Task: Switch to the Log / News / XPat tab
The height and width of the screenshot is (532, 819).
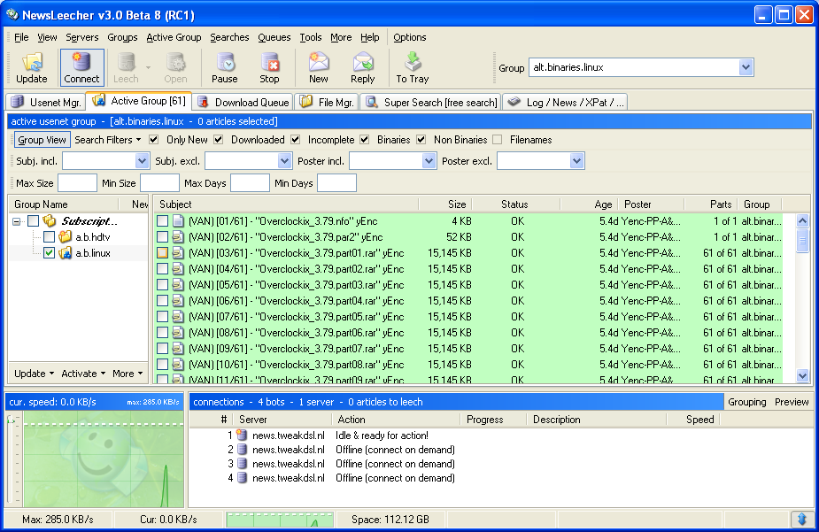Action: (x=566, y=103)
